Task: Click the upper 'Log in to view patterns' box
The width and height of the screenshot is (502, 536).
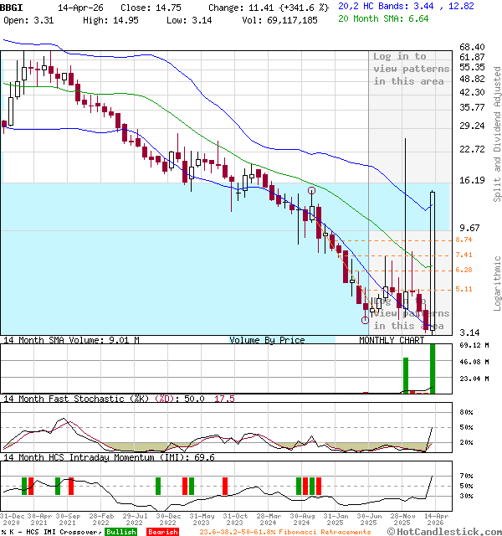Action: tap(410, 69)
